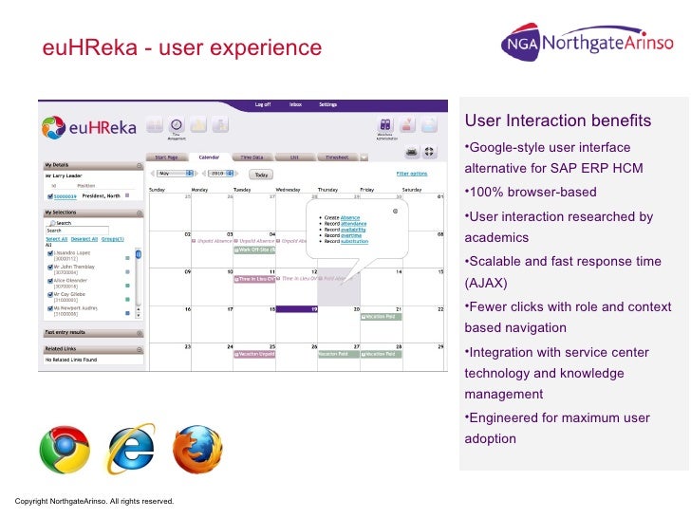Uncheck Mr Coy Gillebe checkbox
The width and height of the screenshot is (691, 518).
pos(49,295)
